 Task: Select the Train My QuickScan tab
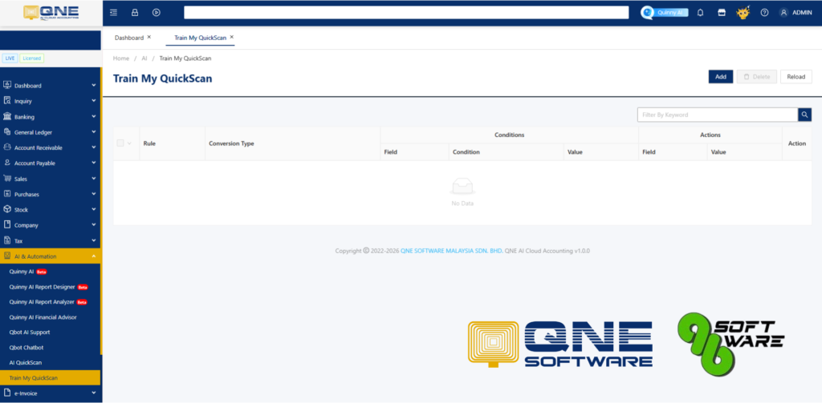200,38
